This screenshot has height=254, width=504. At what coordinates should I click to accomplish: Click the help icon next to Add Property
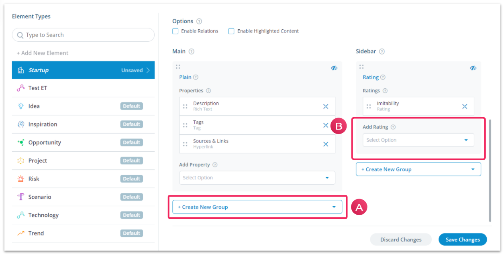pos(215,165)
